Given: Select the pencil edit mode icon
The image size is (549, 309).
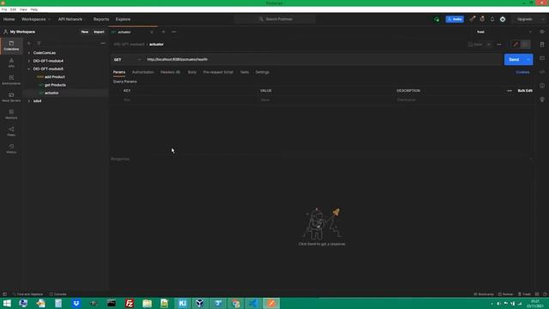Looking at the screenshot, I should (516, 45).
